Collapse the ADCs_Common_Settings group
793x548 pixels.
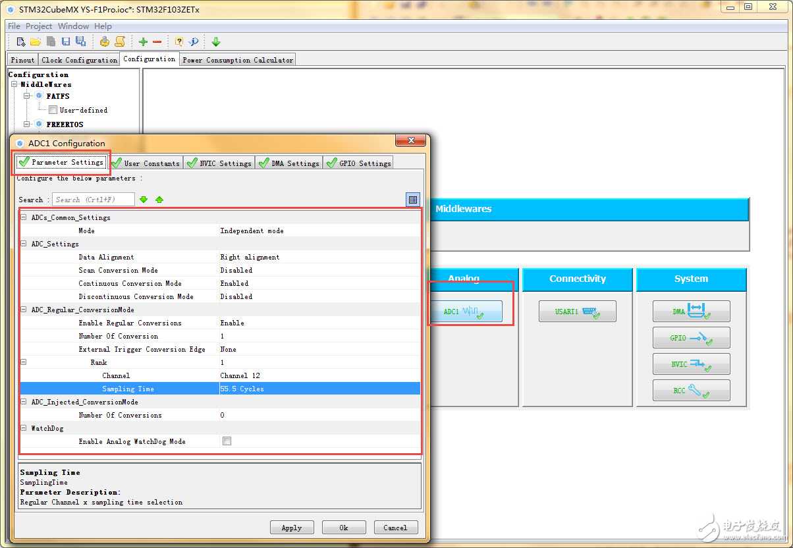[24, 217]
